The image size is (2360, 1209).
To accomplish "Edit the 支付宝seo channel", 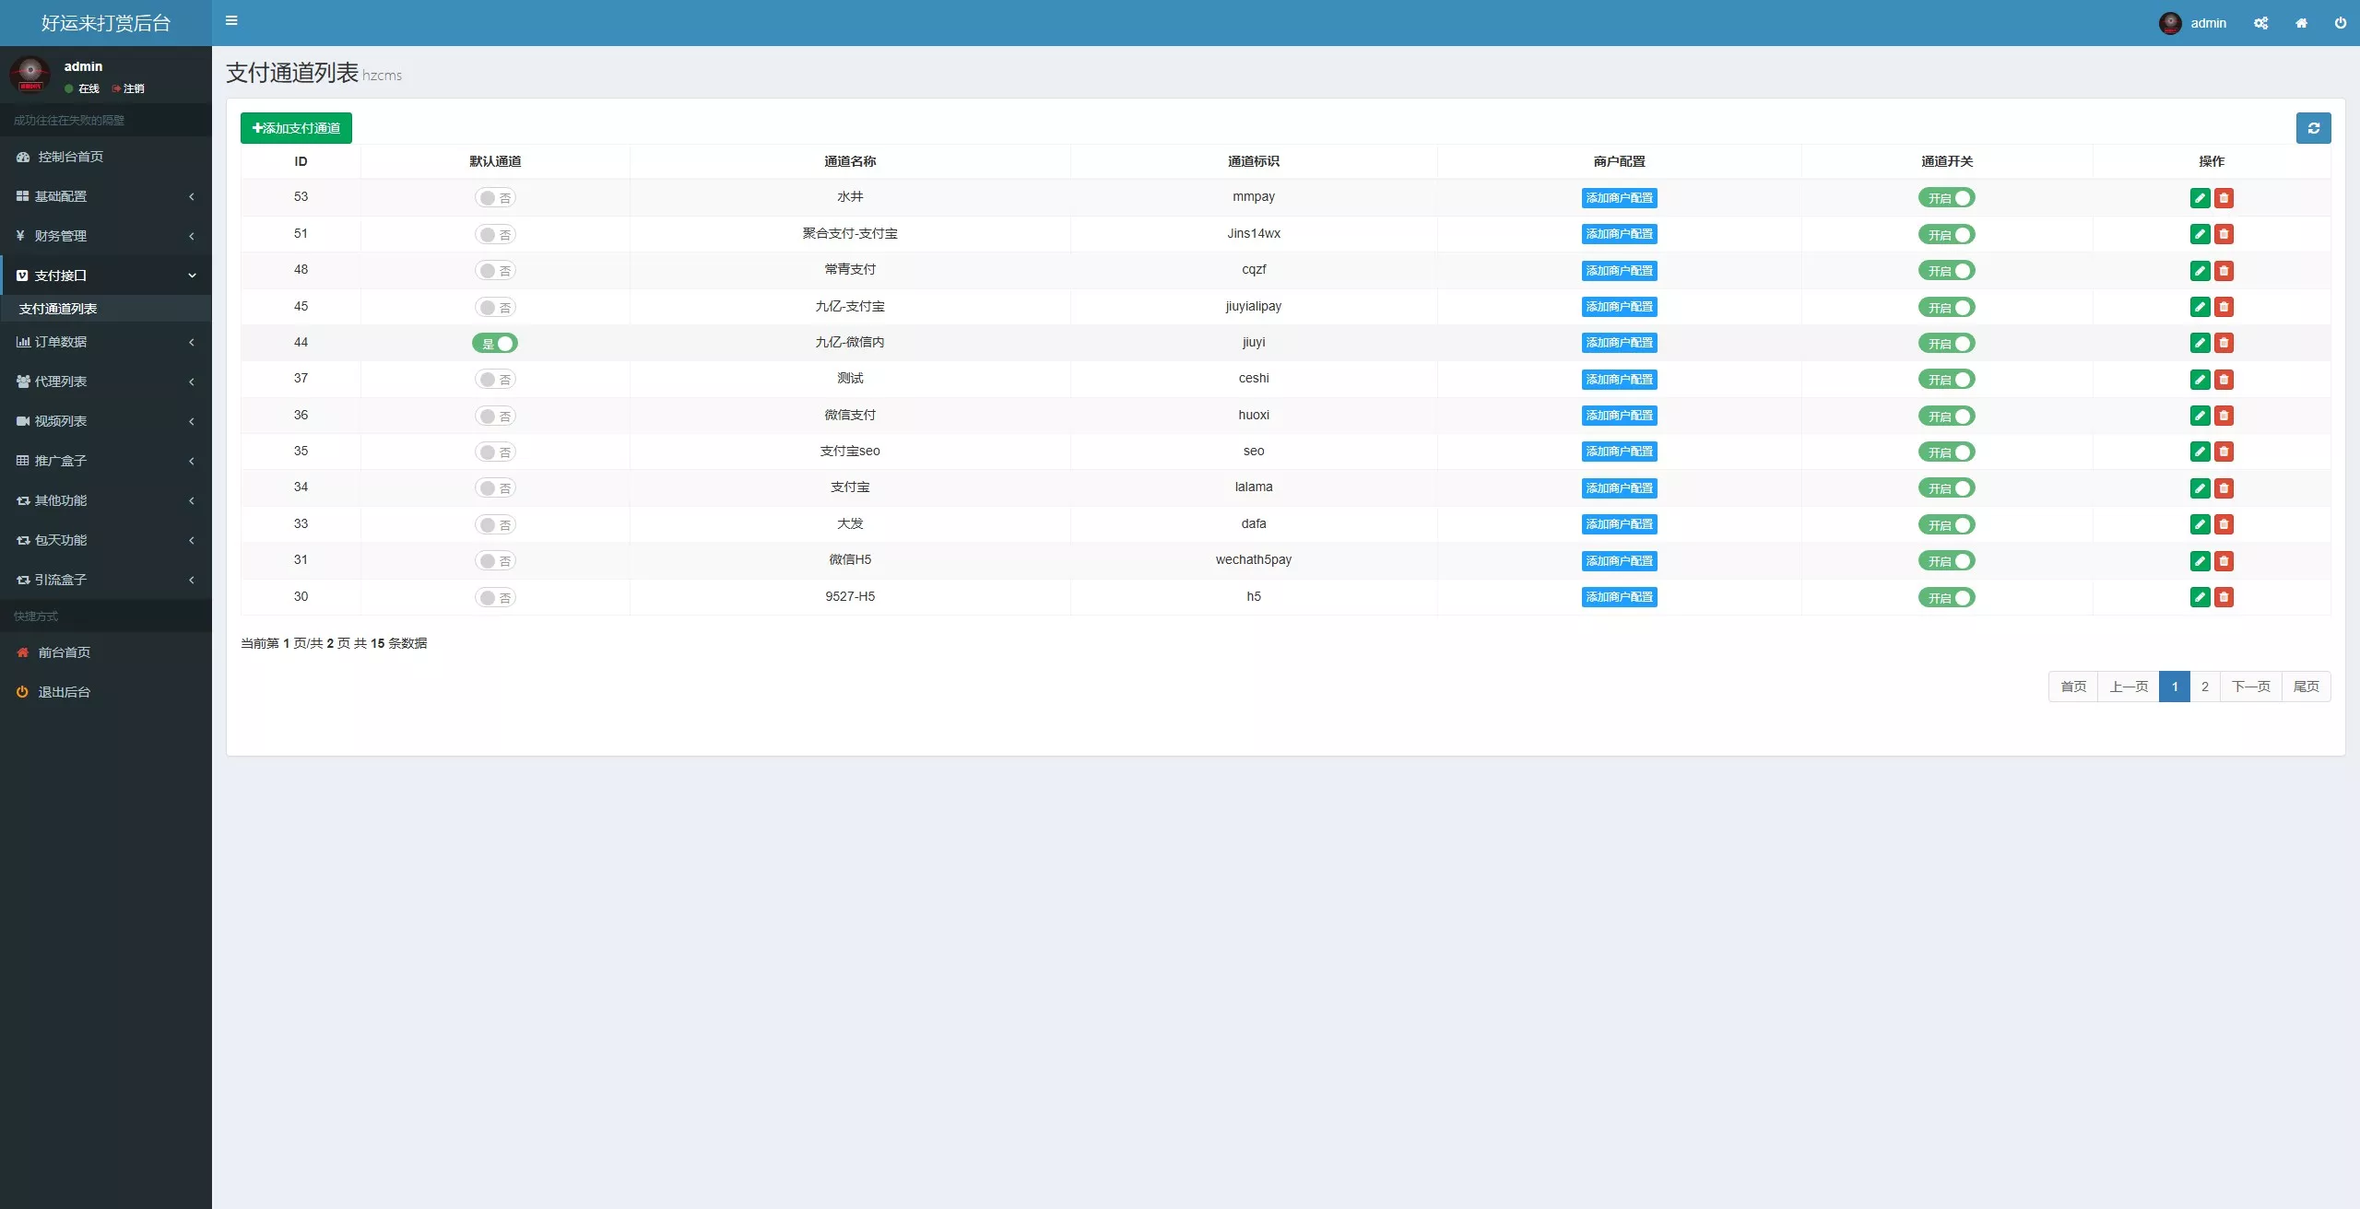I will [x=2200, y=452].
